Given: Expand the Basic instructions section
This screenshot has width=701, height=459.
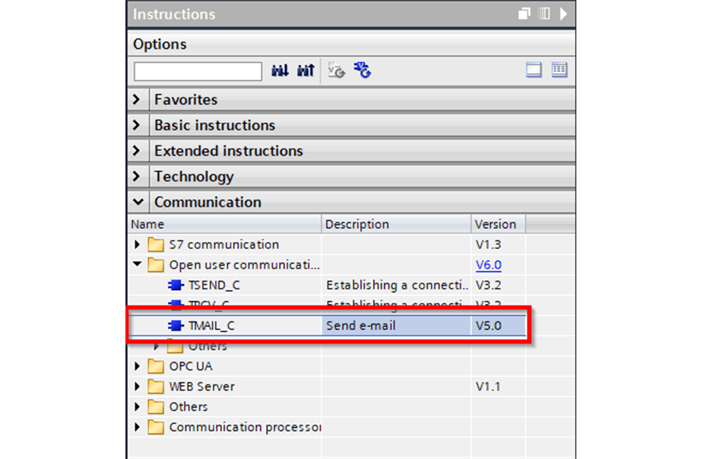Looking at the screenshot, I should pyautogui.click(x=137, y=125).
